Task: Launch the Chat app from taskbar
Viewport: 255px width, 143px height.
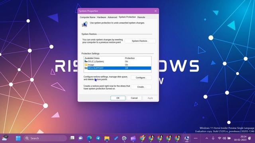Action: pyautogui.click(x=80, y=138)
